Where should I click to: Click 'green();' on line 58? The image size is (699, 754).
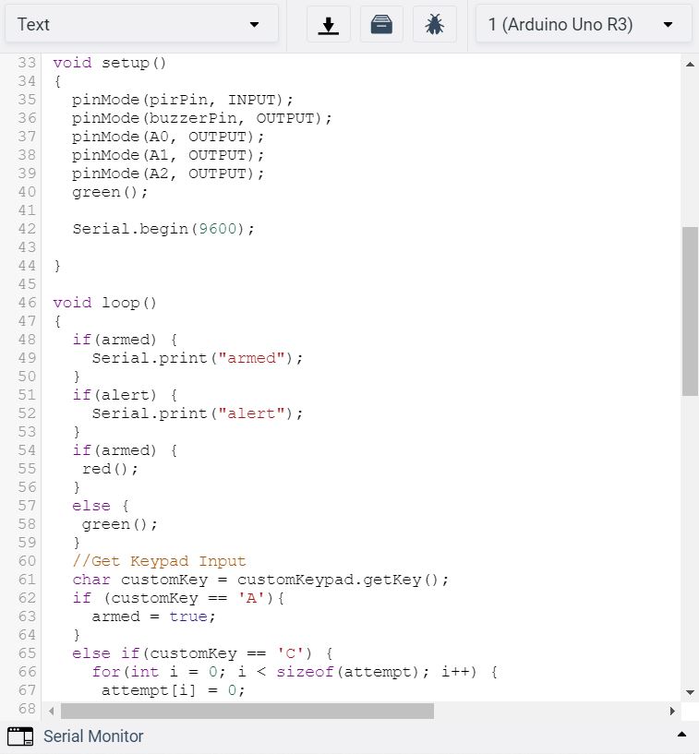pos(120,524)
